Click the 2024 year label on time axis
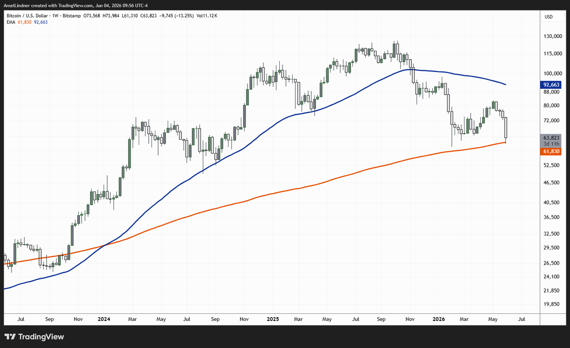The image size is (570, 348). tap(103, 320)
